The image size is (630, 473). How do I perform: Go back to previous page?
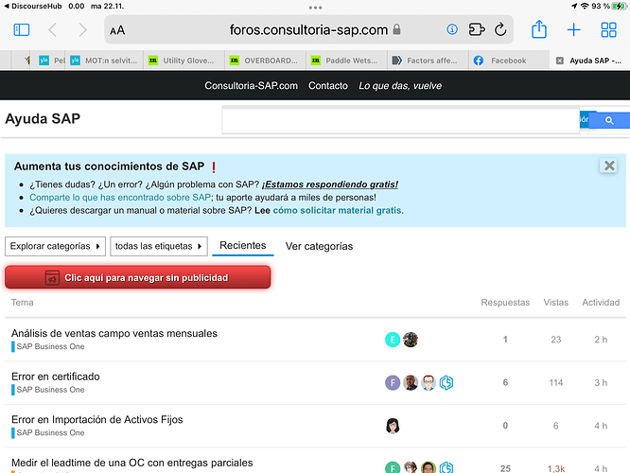pyautogui.click(x=53, y=29)
